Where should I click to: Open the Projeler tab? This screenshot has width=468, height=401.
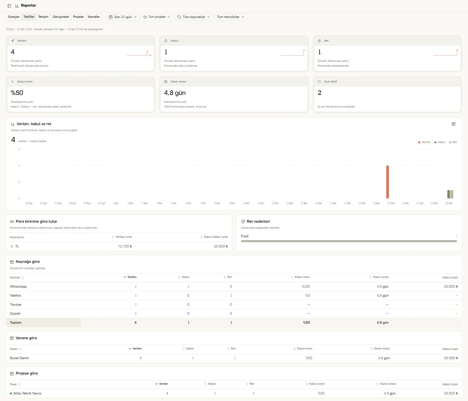point(78,17)
